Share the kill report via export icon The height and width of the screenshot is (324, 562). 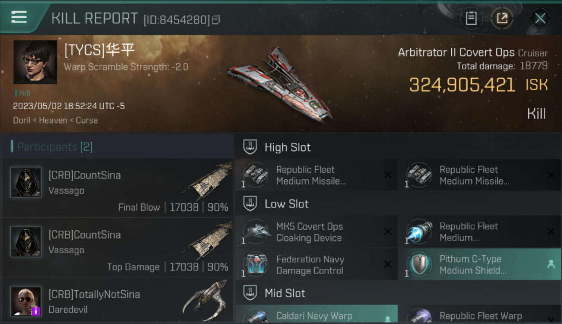[502, 18]
